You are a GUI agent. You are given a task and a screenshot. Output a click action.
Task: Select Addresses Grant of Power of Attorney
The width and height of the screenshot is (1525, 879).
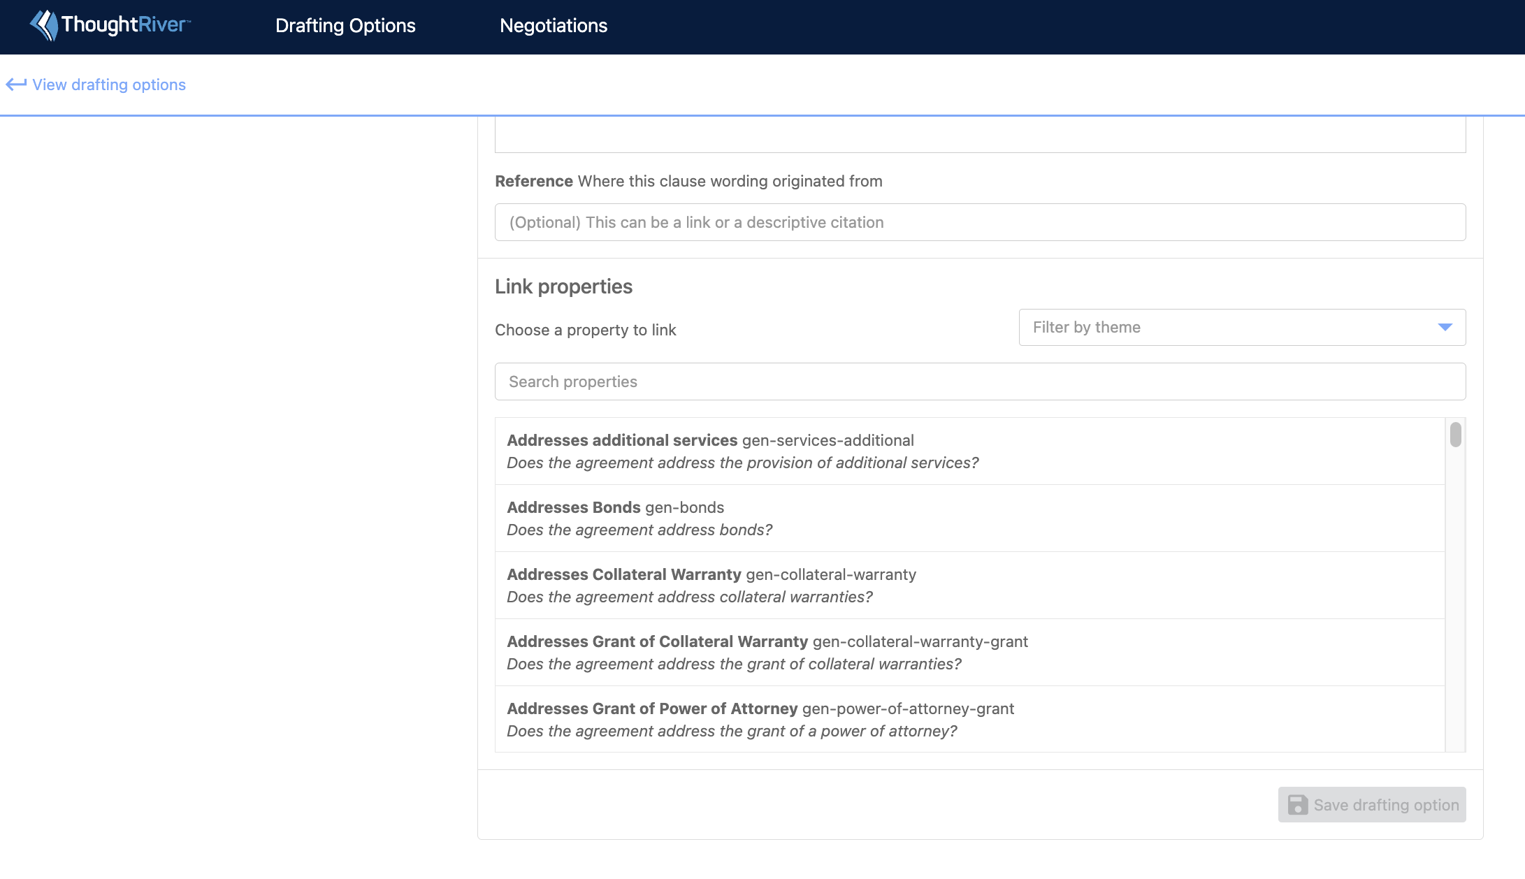970,719
